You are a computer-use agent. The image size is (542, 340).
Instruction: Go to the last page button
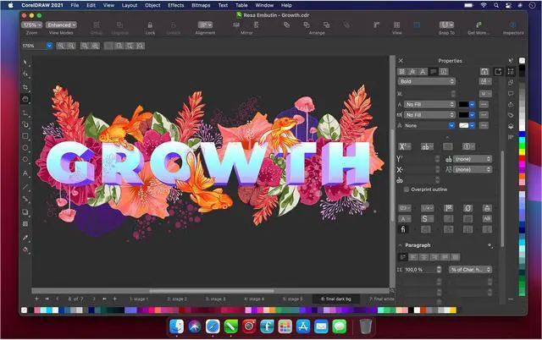tap(104, 299)
